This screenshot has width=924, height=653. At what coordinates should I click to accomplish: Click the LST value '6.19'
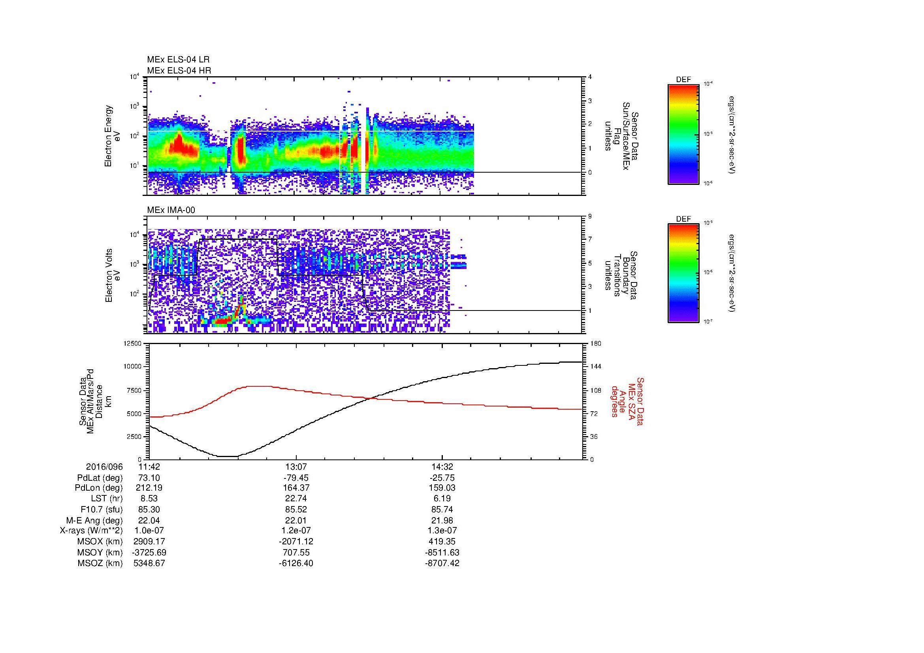point(442,499)
